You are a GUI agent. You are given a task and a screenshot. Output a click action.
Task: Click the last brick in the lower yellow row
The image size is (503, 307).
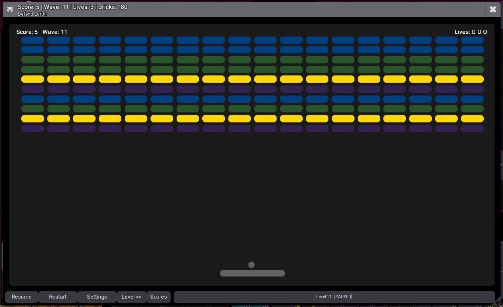click(x=472, y=119)
